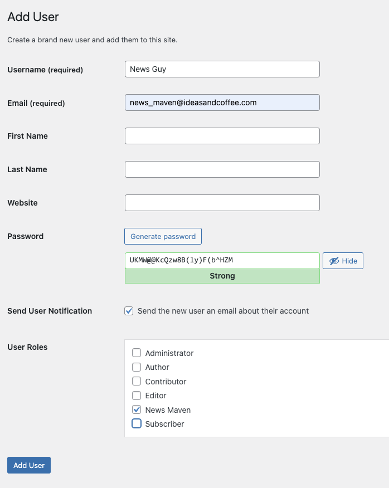The height and width of the screenshot is (488, 389).
Task: Click the "Password" field label
Action: (x=25, y=236)
